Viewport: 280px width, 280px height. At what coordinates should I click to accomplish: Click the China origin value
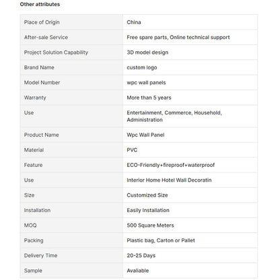click(134, 22)
